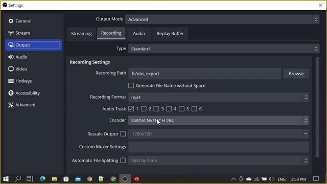The width and height of the screenshot is (327, 184).
Task: Open the Encoder dropdown
Action: click(x=219, y=121)
